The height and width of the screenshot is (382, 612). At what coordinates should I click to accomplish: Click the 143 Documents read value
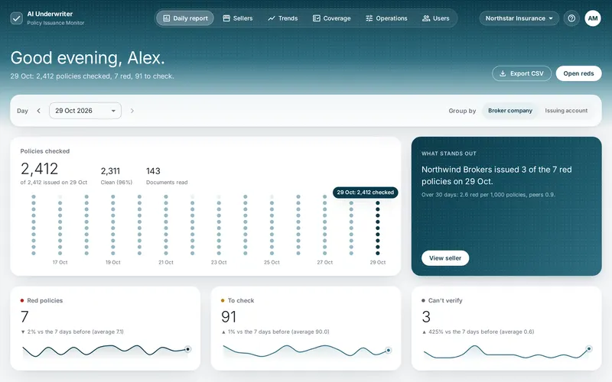pyautogui.click(x=153, y=171)
